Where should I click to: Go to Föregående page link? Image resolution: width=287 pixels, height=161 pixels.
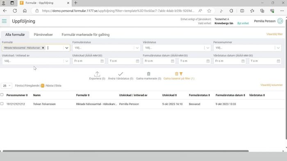(32, 85)
